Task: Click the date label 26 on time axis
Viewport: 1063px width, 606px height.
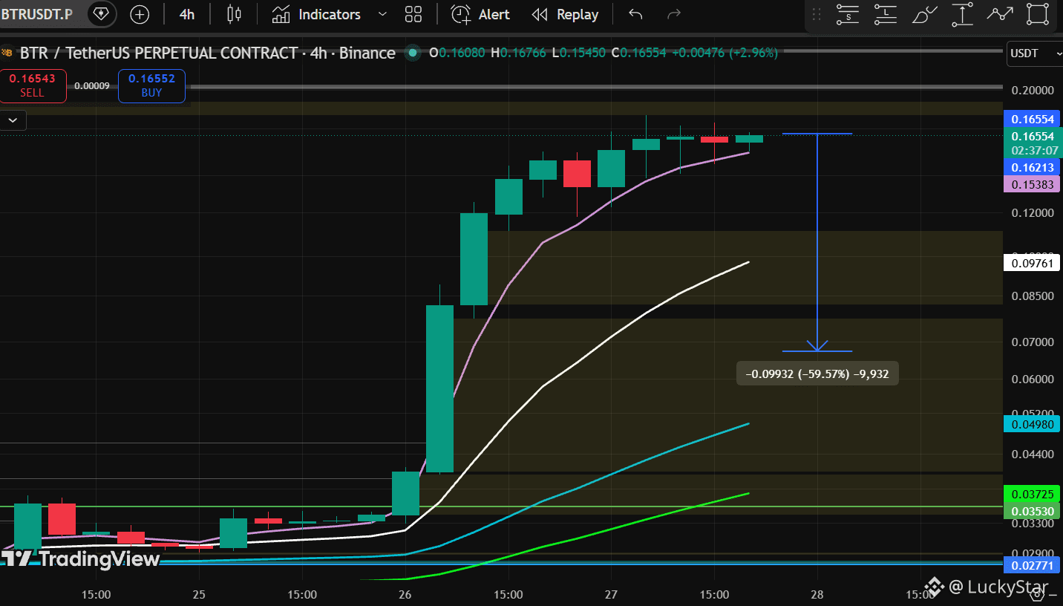Action: point(405,595)
